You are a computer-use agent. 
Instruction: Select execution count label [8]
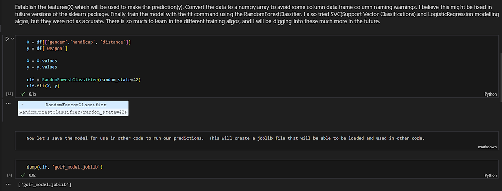tap(9, 175)
